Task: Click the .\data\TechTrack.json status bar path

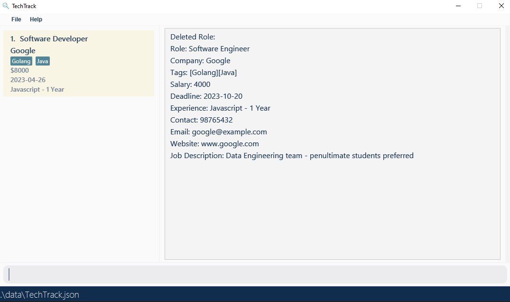Action: [40, 295]
